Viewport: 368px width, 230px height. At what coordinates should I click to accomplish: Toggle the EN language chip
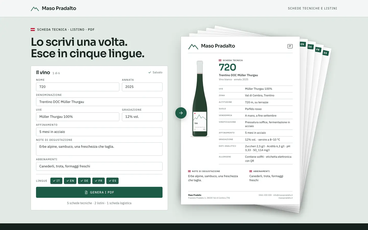coord(70,181)
